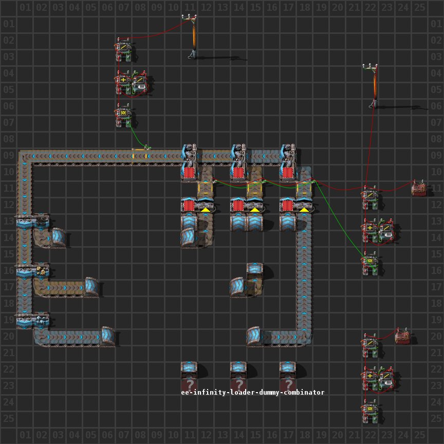Image resolution: width=444 pixels, height=444 pixels.
Task: Open red constant combinator at column 25, row 11
Action: tap(419, 188)
